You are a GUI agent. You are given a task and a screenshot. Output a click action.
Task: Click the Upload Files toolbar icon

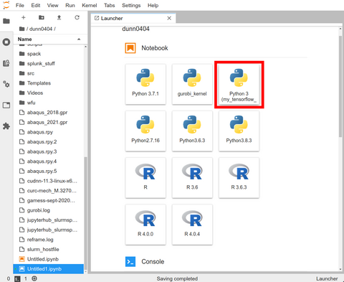point(59,17)
